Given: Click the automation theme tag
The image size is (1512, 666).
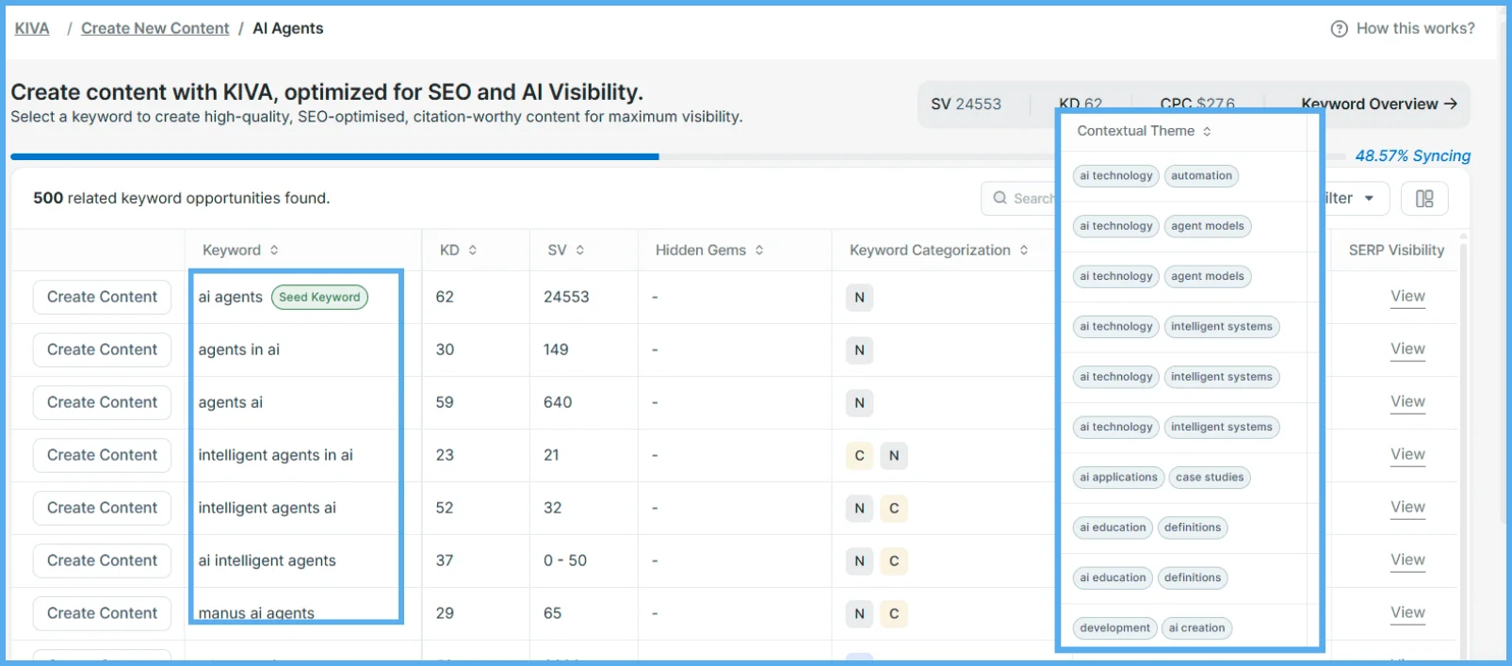Looking at the screenshot, I should [1201, 176].
